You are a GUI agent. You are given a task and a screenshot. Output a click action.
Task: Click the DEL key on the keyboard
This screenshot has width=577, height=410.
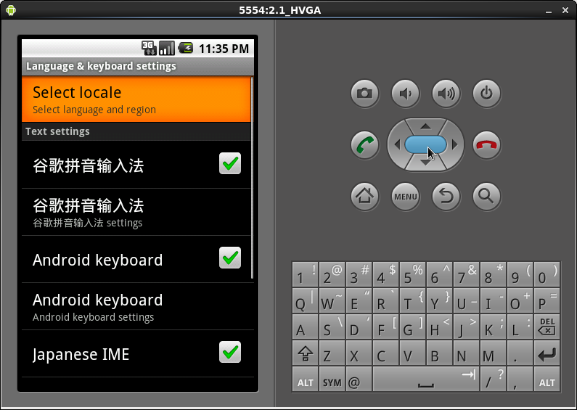point(547,327)
